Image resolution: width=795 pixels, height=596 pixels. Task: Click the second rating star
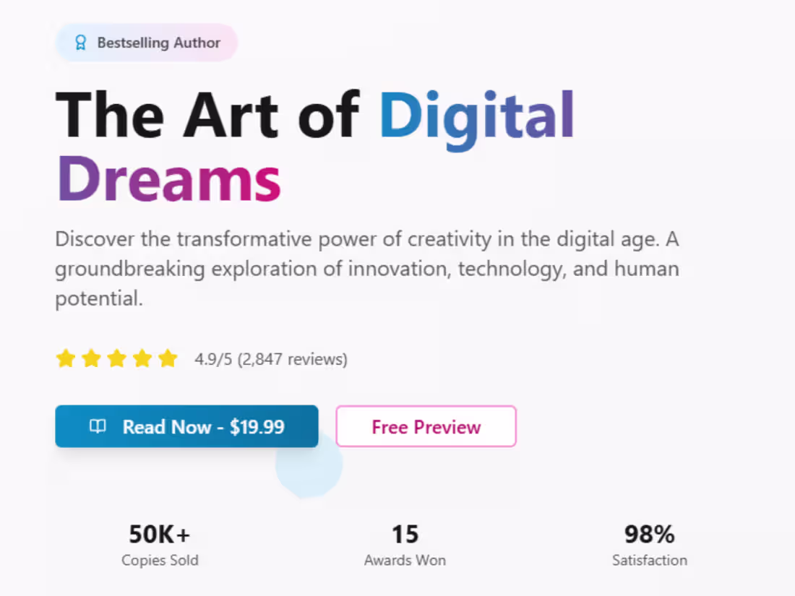[x=91, y=358]
